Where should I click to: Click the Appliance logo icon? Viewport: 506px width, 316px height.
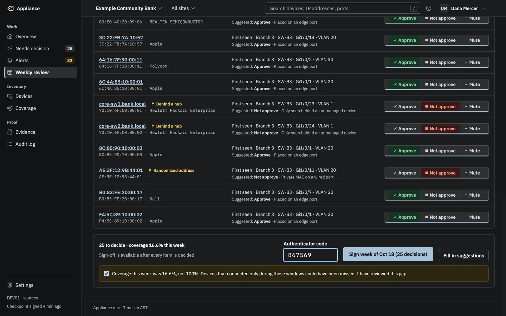click(11, 8)
